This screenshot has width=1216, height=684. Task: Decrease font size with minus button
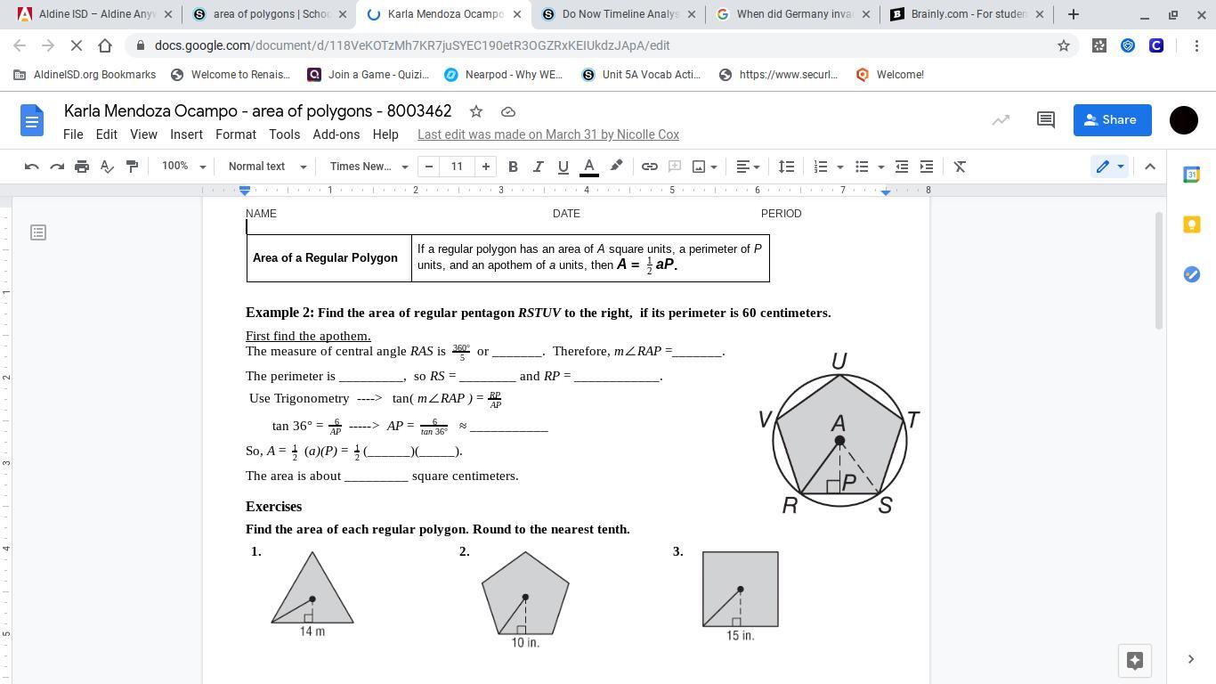(429, 167)
